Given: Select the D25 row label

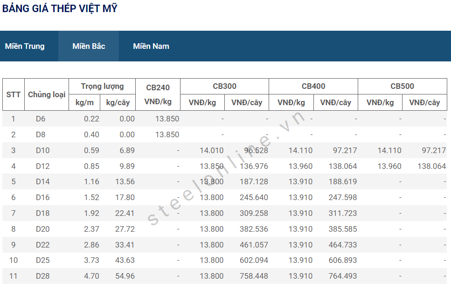Looking at the screenshot, I should (42, 260).
